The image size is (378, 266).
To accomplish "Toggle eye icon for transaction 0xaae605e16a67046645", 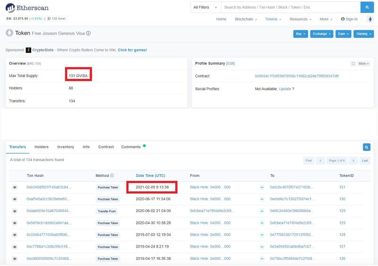I will point(15,211).
